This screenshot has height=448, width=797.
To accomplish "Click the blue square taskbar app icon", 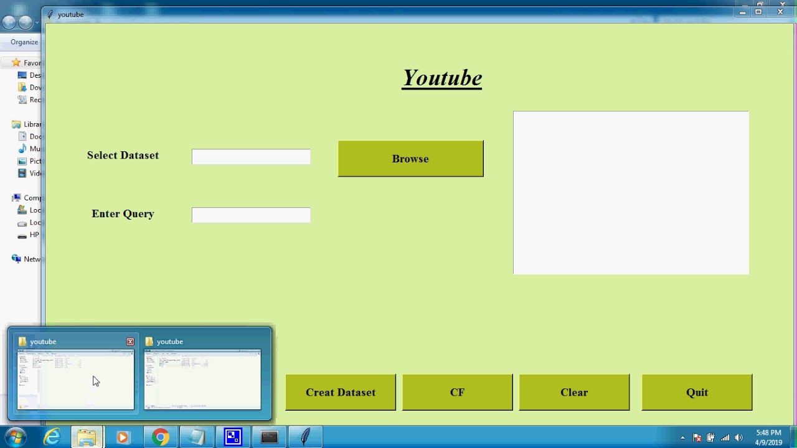I will 233,437.
